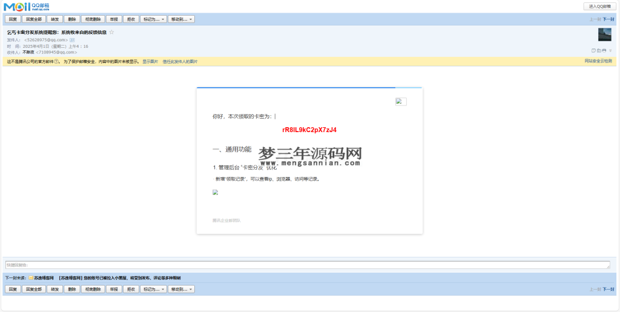Click the help question mark in yellow bar
The height and width of the screenshot is (312, 620).
pos(56,62)
